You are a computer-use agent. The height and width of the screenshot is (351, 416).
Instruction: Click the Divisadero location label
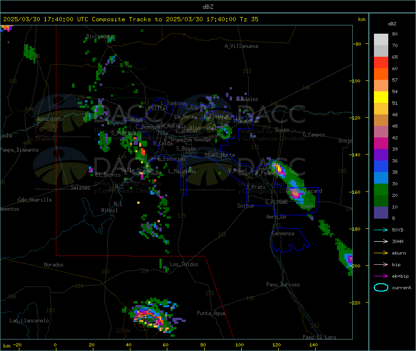pyautogui.click(x=100, y=36)
